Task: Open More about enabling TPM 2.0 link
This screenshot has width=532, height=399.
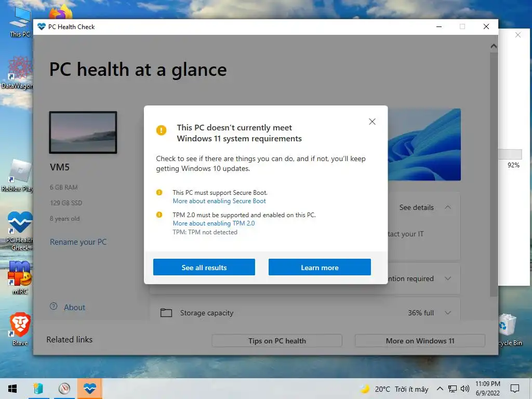Action: 214,223
